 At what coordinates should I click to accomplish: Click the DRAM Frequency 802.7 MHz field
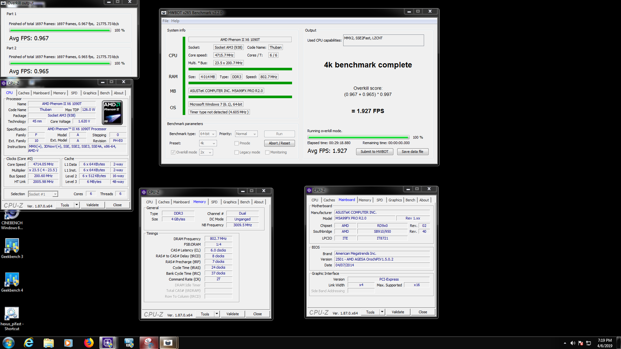(218, 239)
